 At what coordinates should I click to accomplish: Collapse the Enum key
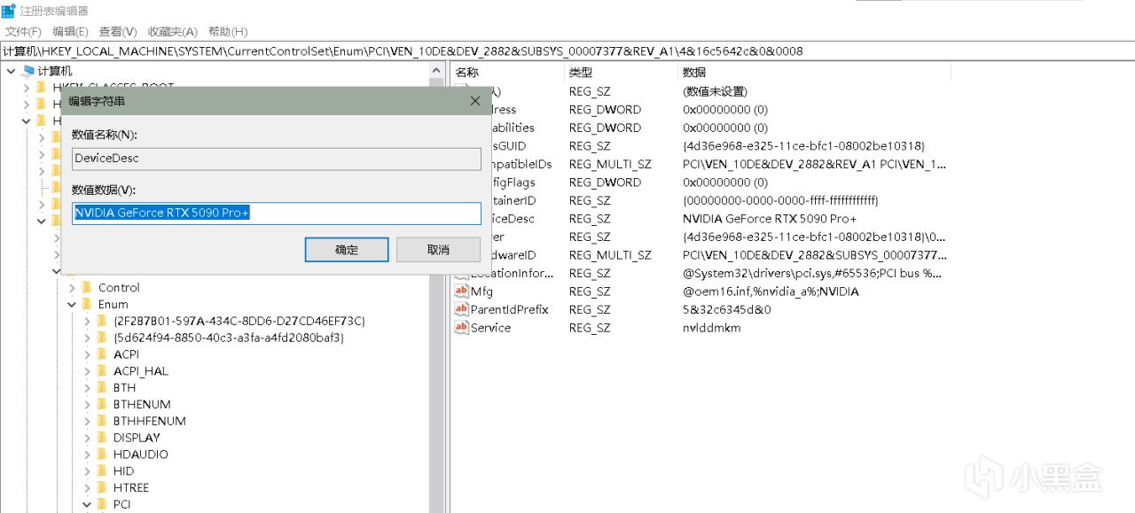73,304
